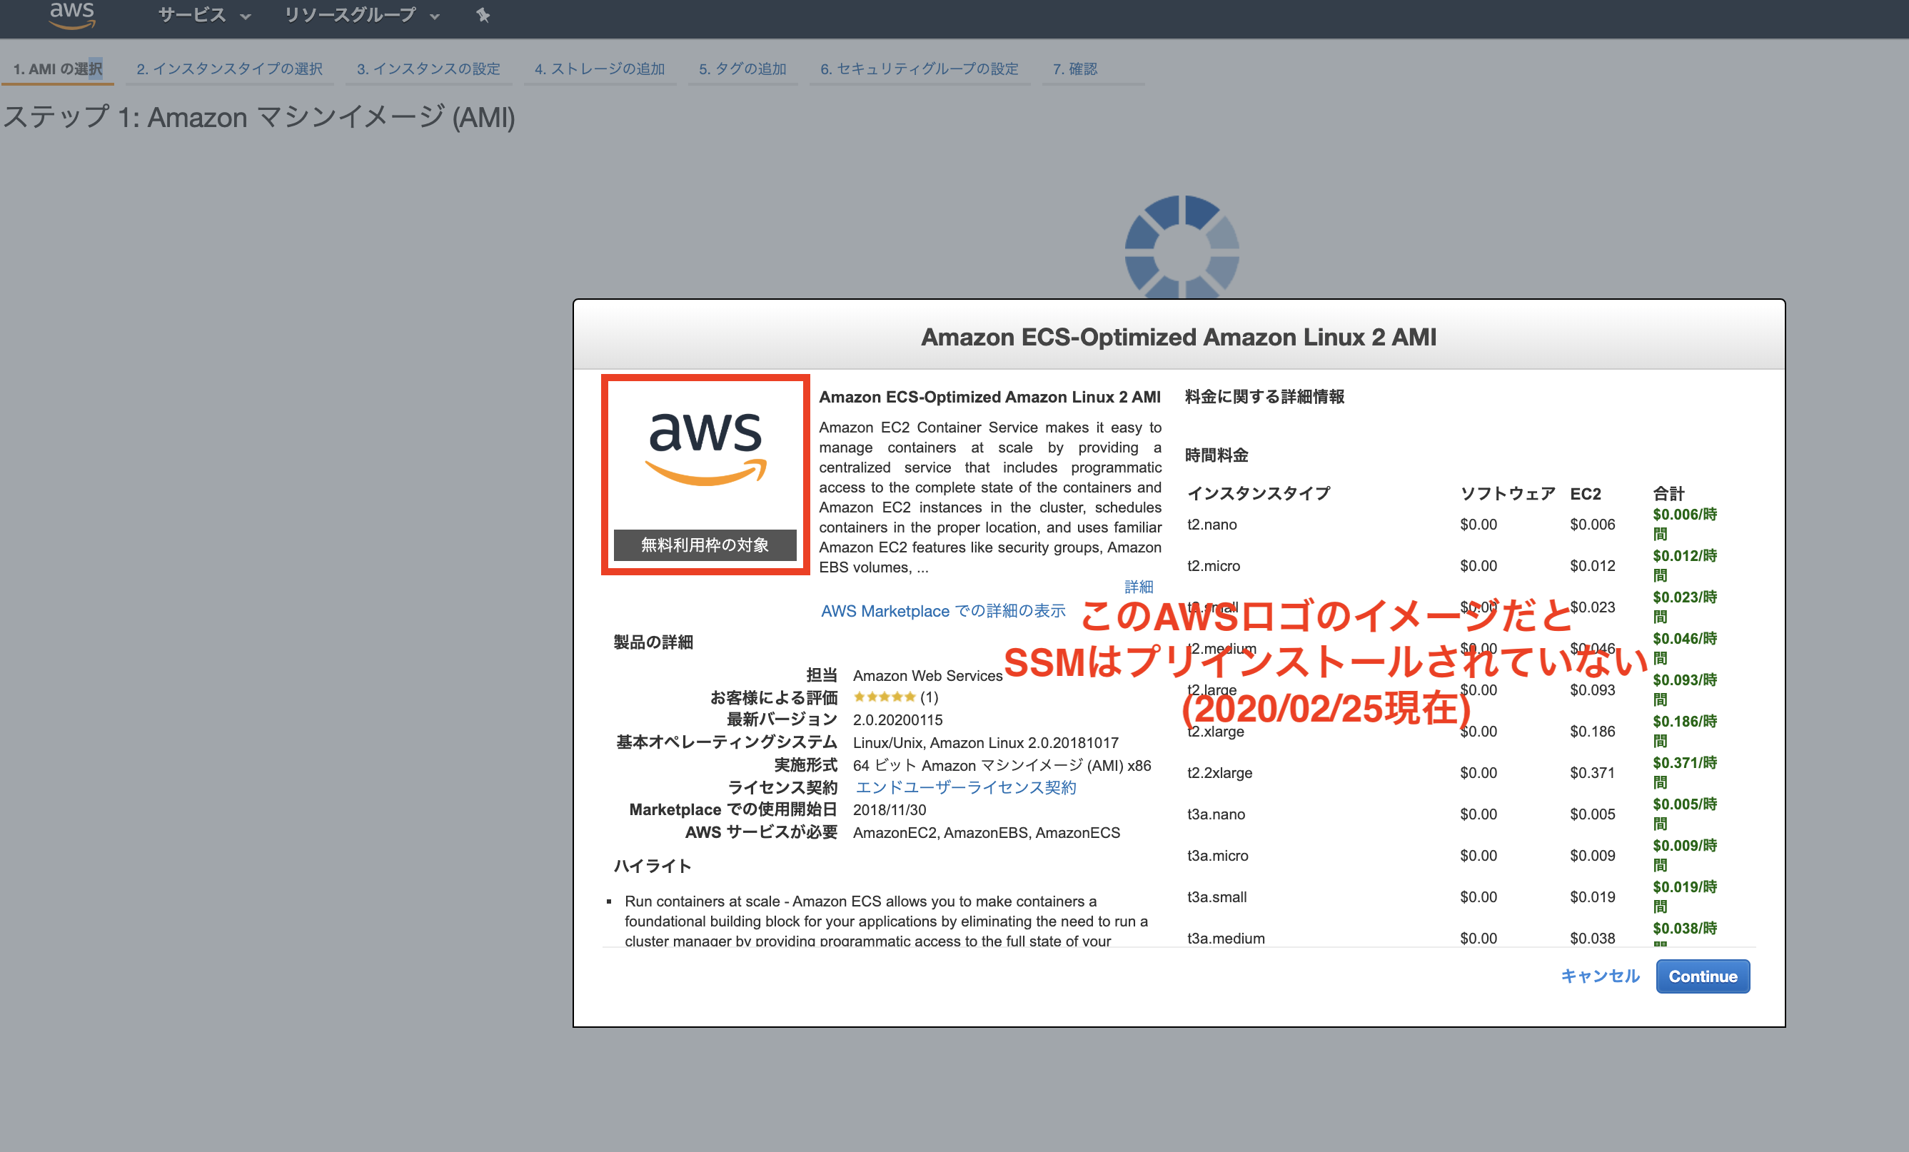Click the 料金に関する詳細情報 heading

(x=1264, y=397)
